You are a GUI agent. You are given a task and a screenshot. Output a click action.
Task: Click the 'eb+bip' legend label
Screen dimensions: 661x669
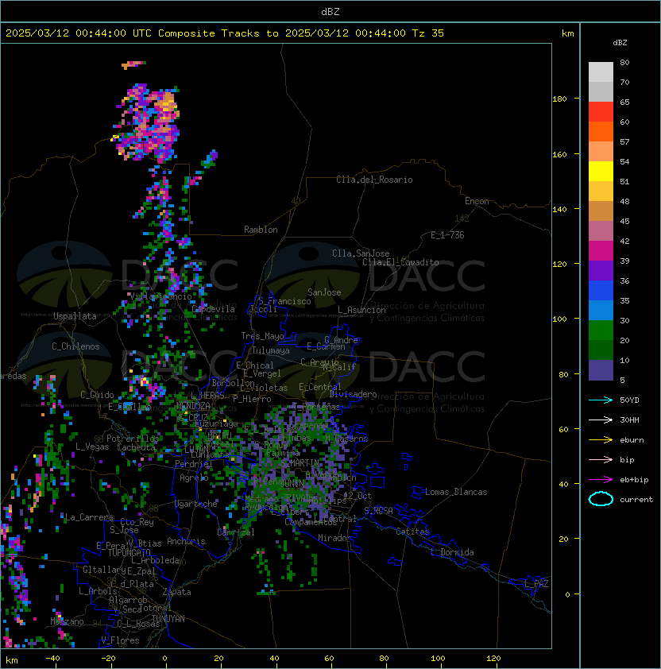(x=634, y=480)
